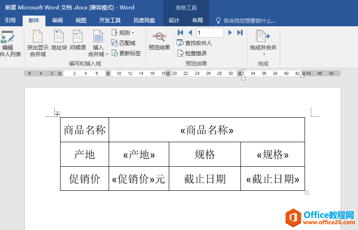This screenshot has width=358, height=230.
Task: Go to next record
Action: pos(230,33)
